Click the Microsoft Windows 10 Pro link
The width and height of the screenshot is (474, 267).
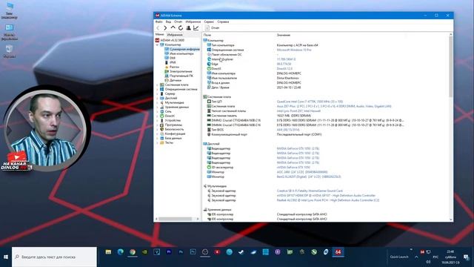(294, 50)
